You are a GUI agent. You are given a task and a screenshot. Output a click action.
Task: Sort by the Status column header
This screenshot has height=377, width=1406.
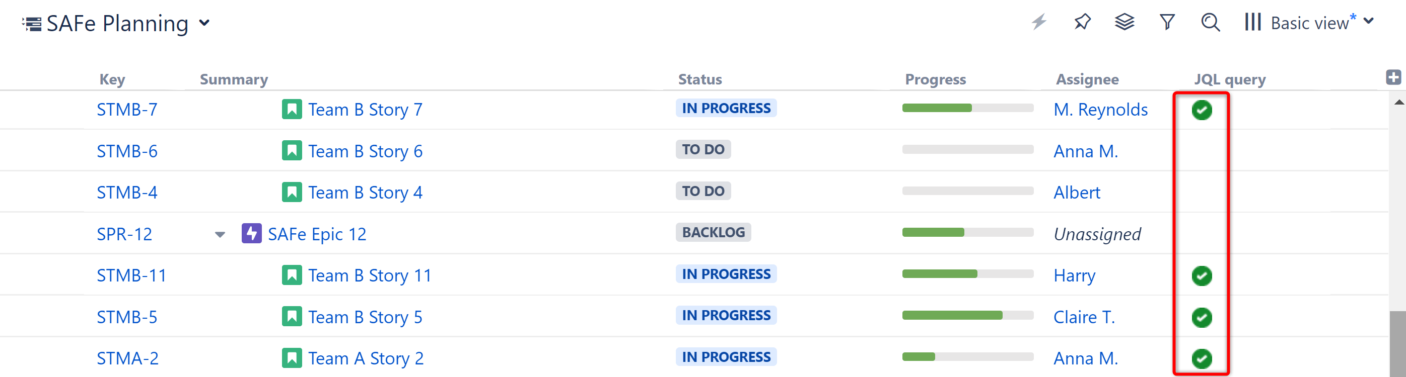click(699, 79)
